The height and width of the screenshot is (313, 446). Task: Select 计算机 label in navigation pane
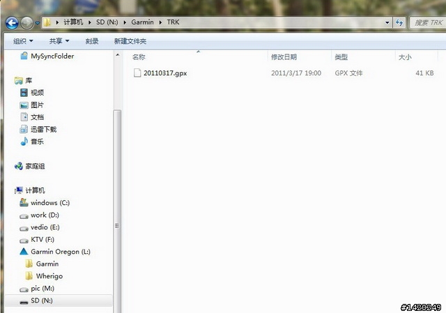click(x=36, y=190)
